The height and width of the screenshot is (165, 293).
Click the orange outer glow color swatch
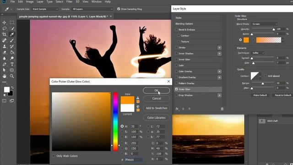[x=246, y=40]
